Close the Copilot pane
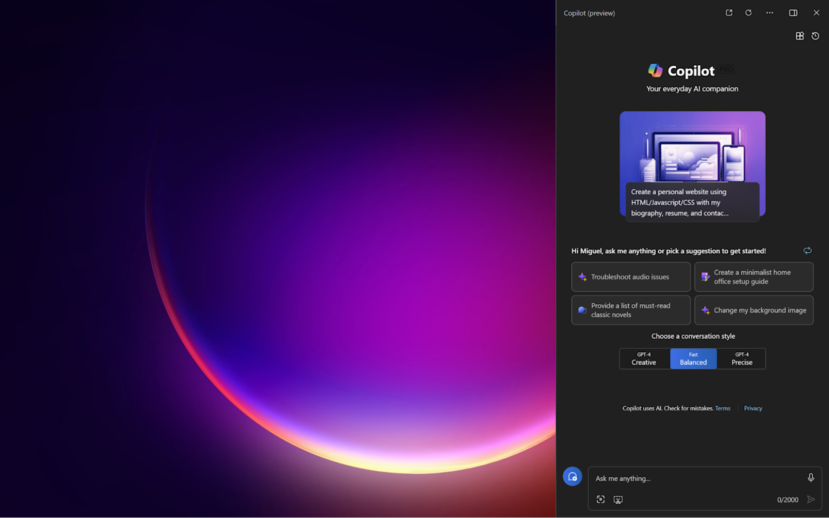 click(x=816, y=12)
